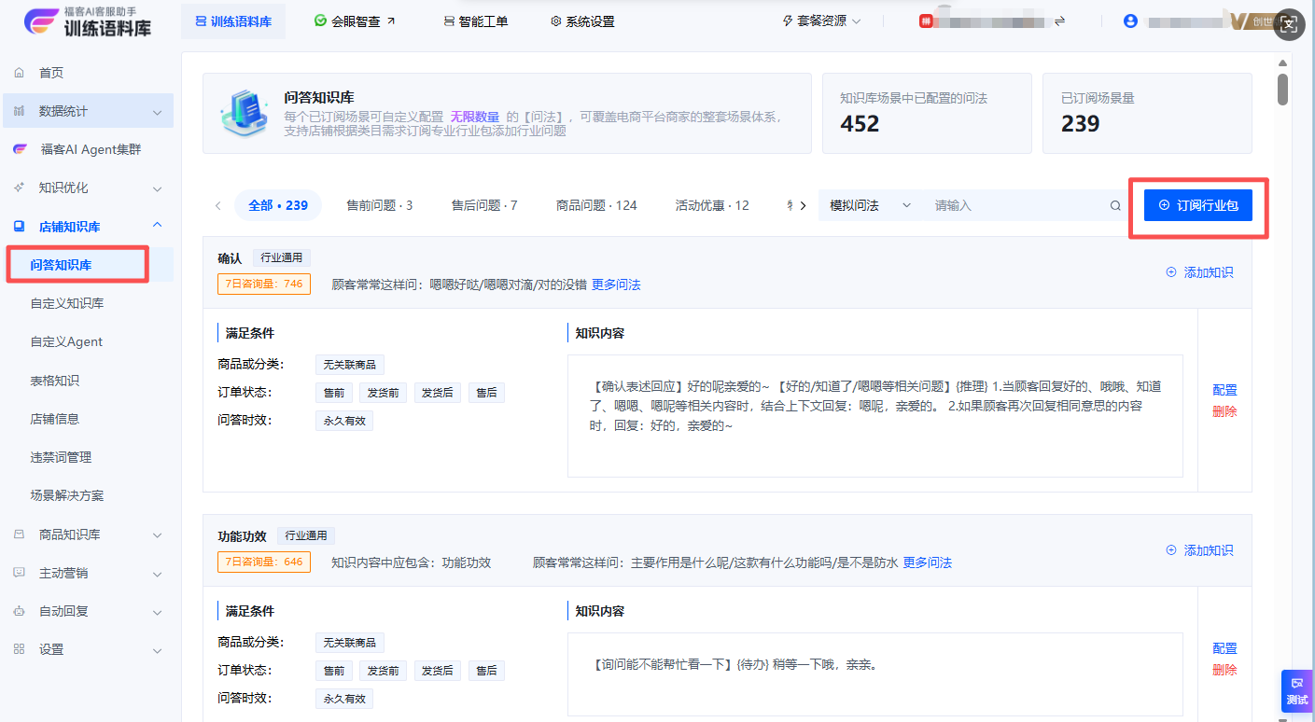Click the 主动营销 icon
This screenshot has width=1315, height=722.
(x=20, y=573)
